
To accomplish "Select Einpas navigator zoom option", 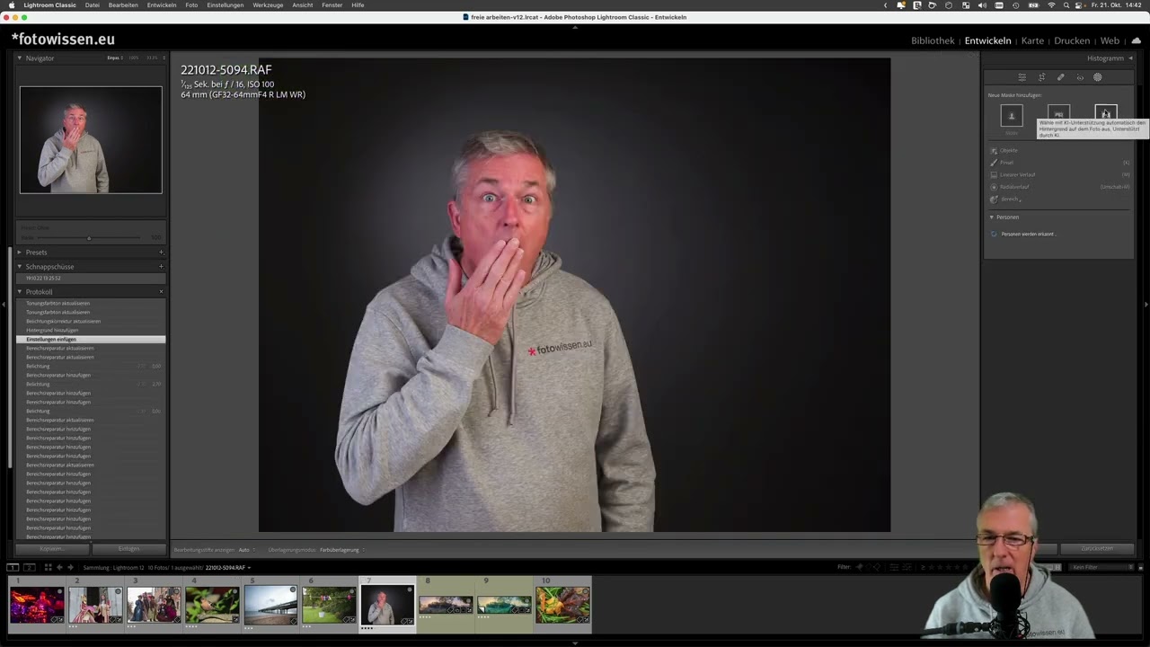I will pos(115,58).
